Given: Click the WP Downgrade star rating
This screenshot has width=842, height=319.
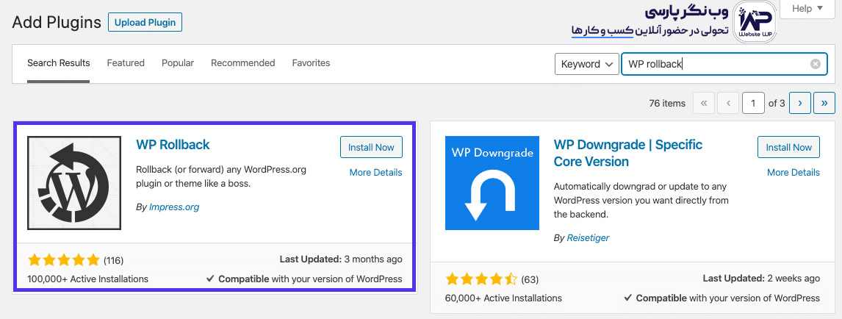Looking at the screenshot, I should coord(481,279).
